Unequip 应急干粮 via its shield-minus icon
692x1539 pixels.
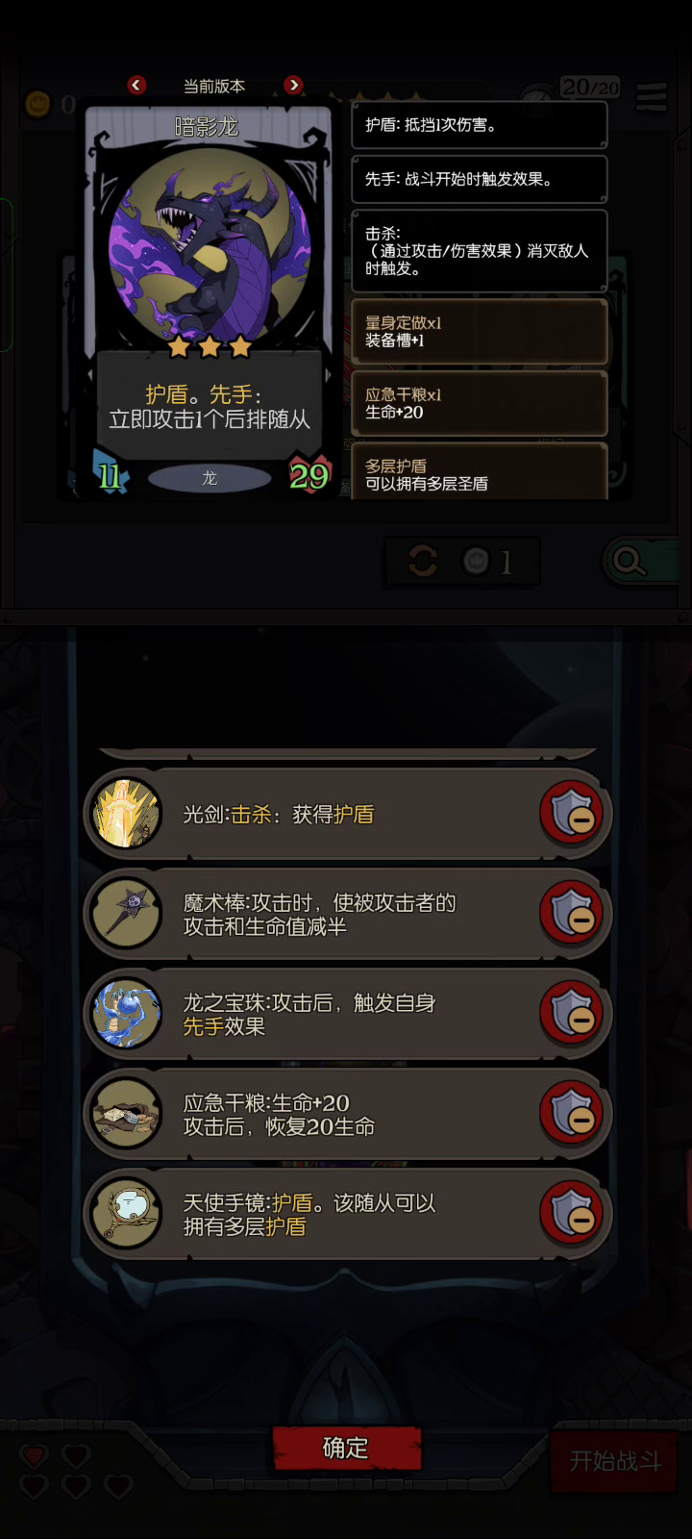[x=572, y=1114]
